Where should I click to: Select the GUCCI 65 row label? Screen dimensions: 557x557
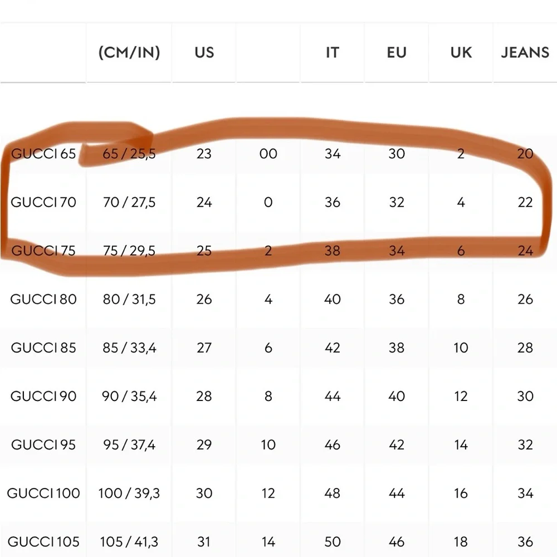click(43, 154)
